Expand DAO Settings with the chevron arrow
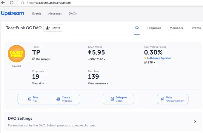 click(195, 121)
